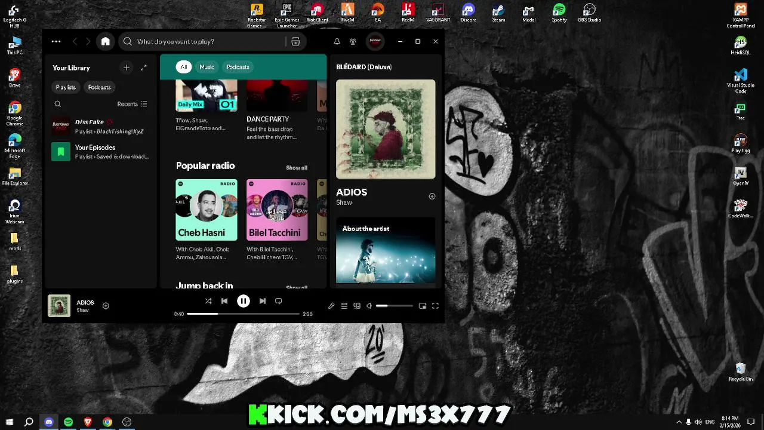Open the Brave browser from the taskbar
764x430 pixels.
point(88,422)
